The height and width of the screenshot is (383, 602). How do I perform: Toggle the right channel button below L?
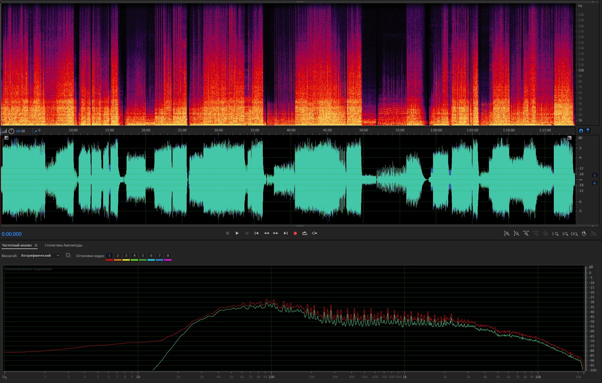595,183
